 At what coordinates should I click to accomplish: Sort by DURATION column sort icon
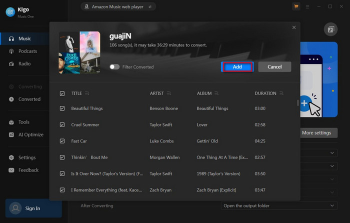pos(281,93)
